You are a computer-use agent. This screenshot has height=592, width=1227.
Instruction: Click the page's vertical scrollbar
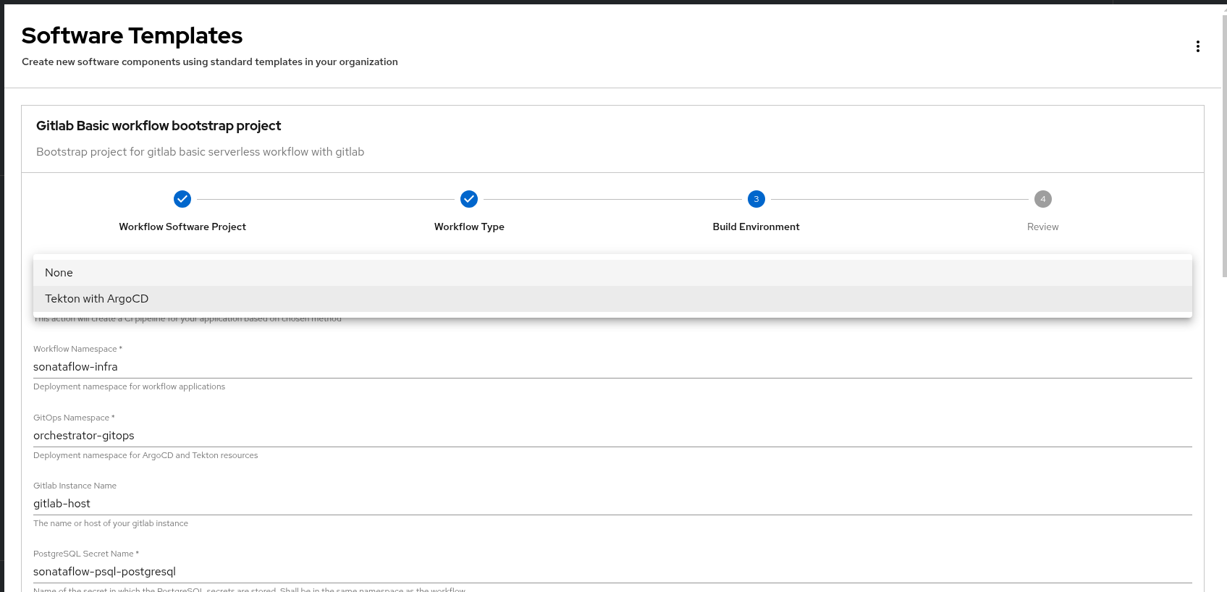1224,145
